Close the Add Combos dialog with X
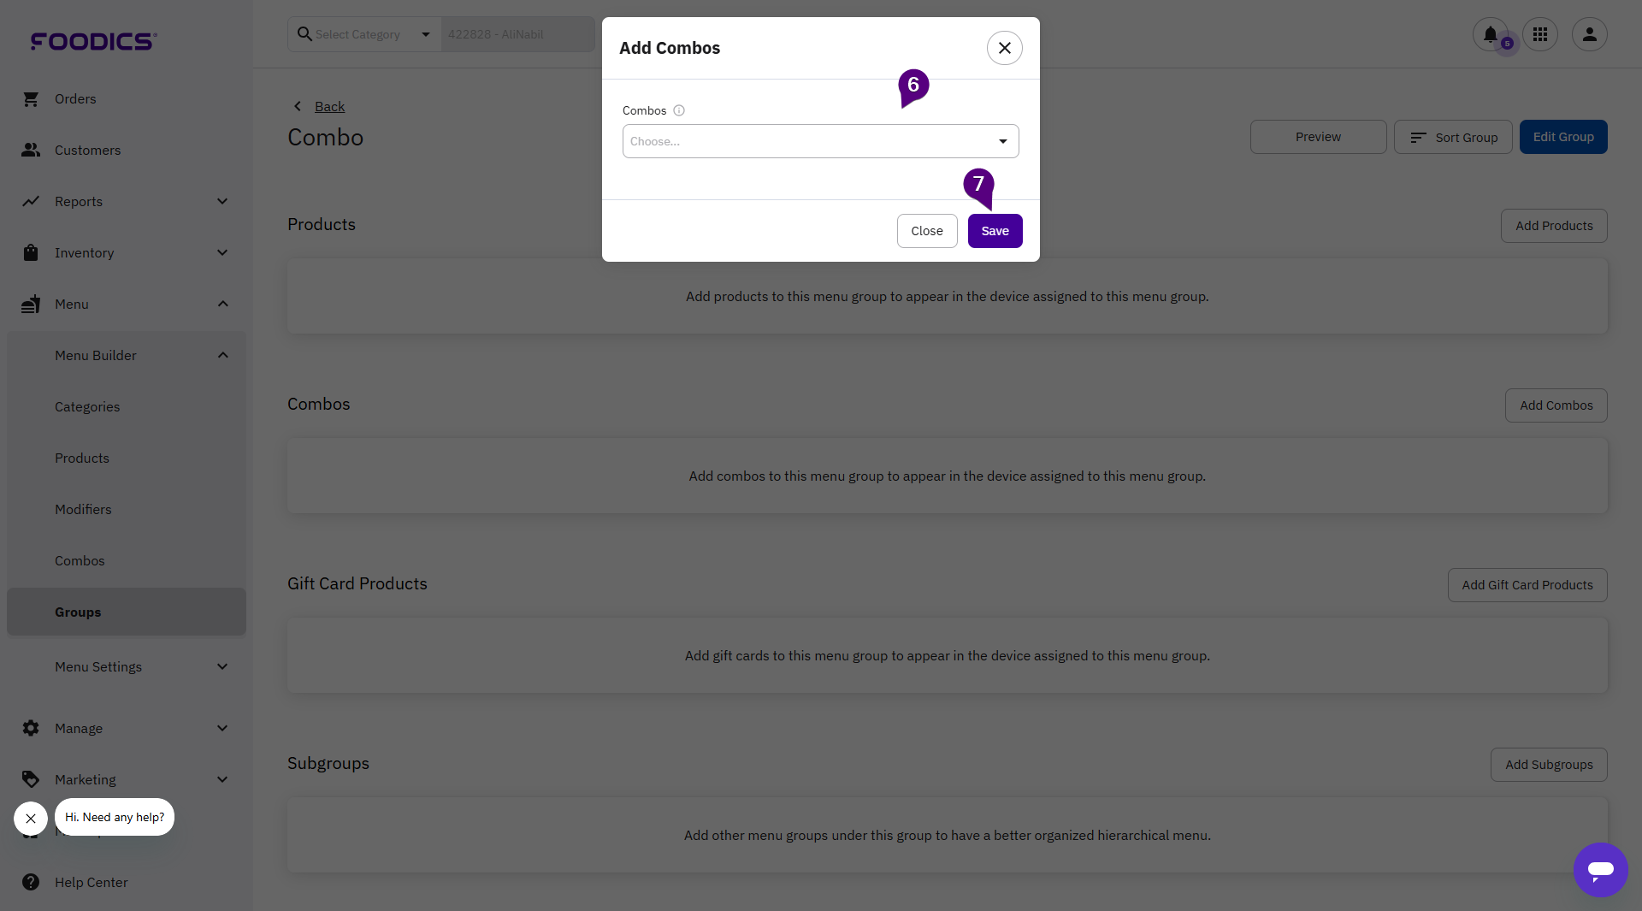Screen dimensions: 1642x911 pos(1004,48)
